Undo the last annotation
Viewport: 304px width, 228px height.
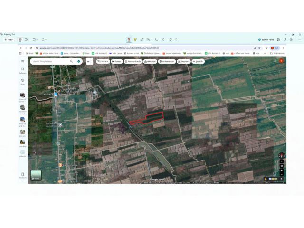pos(171,40)
